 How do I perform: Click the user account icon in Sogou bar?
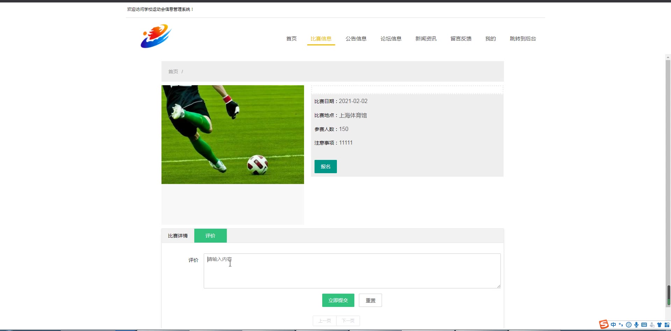(652, 325)
